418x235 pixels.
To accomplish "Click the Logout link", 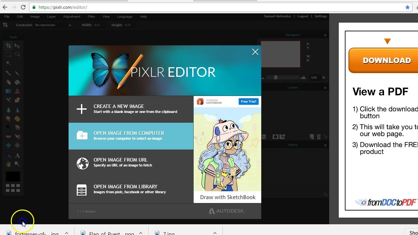I will point(303,16).
